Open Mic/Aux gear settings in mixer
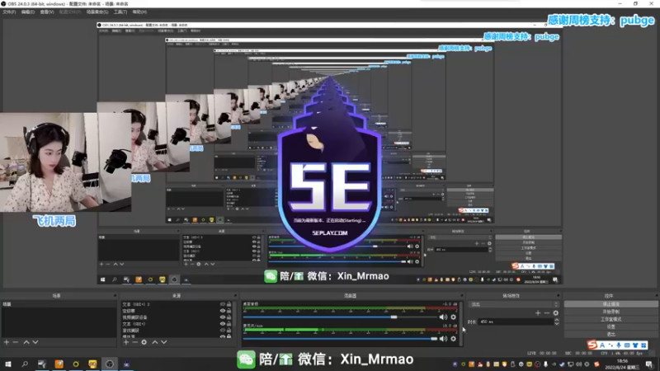Screen dimensions: 660x371 coord(453,339)
